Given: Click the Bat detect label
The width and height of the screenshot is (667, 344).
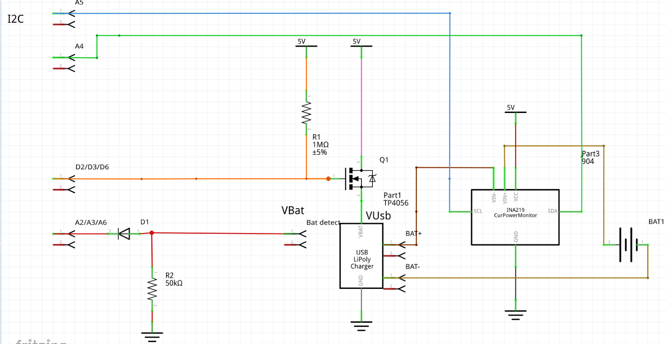Looking at the screenshot, I should (323, 223).
